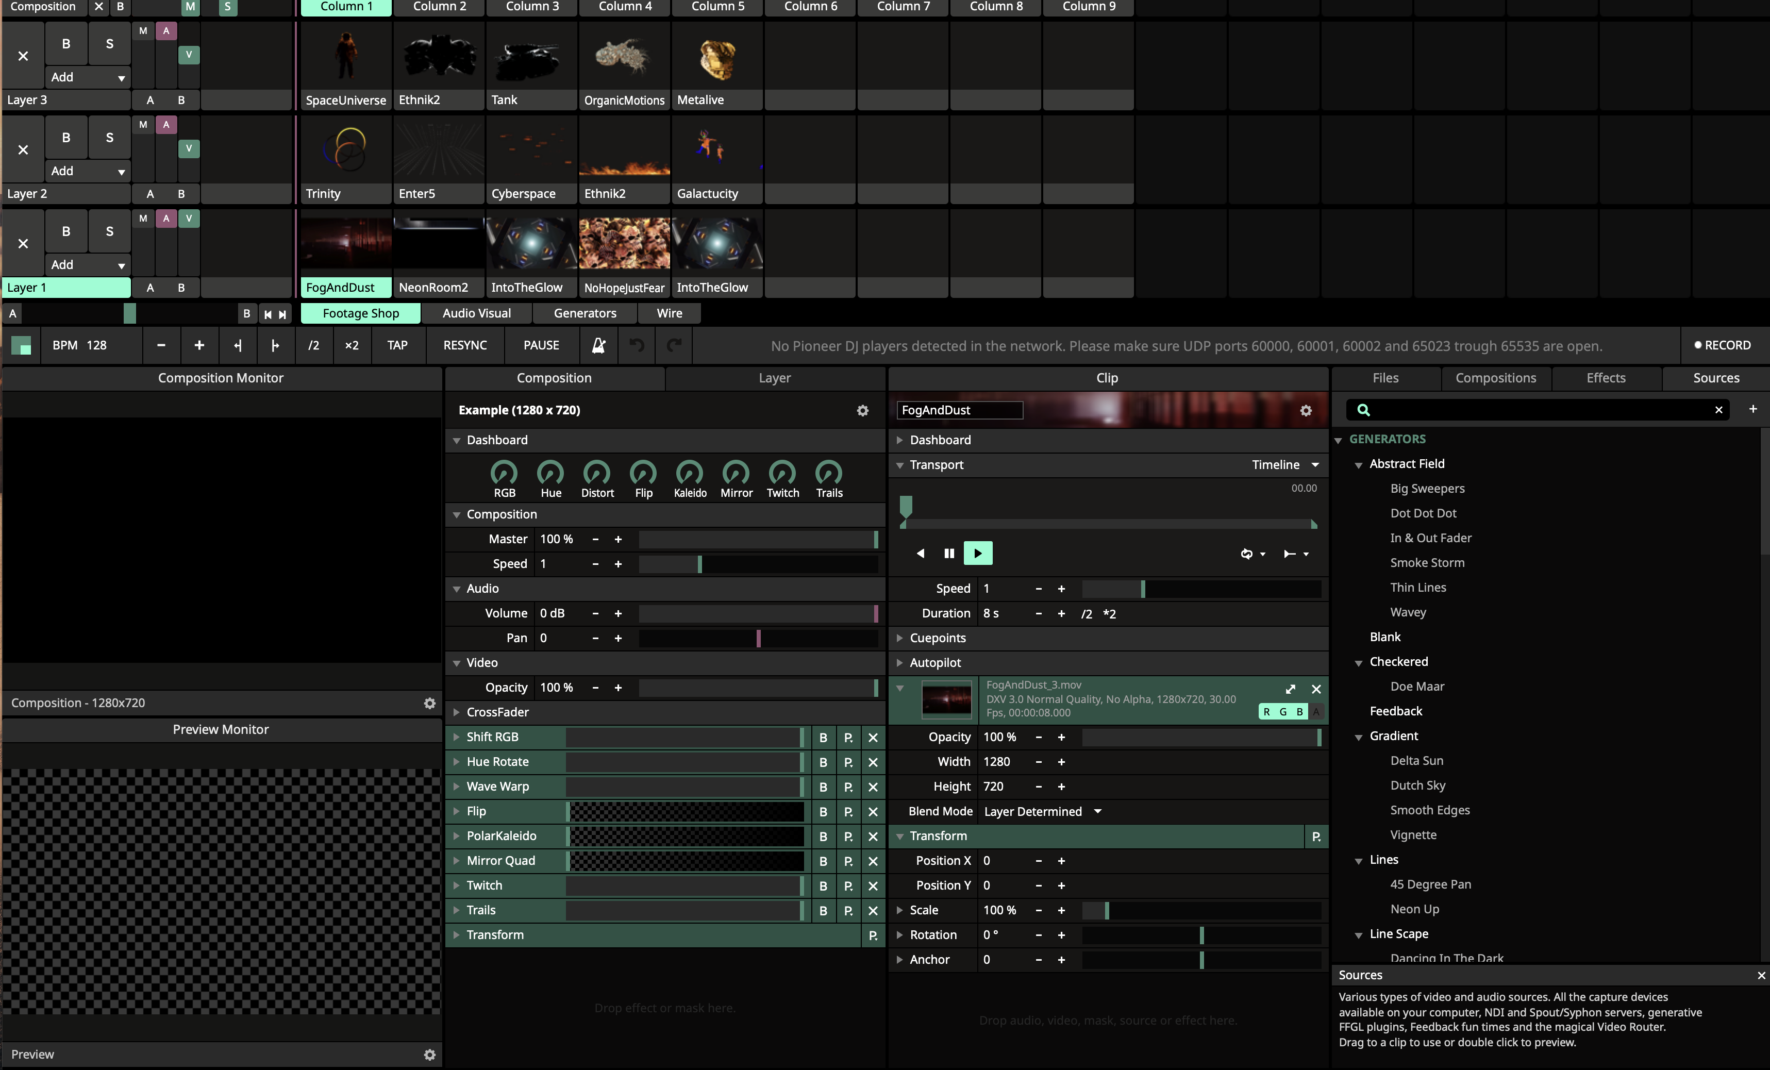Collapse the Abstract Field generator group
1770x1070 pixels.
point(1358,464)
